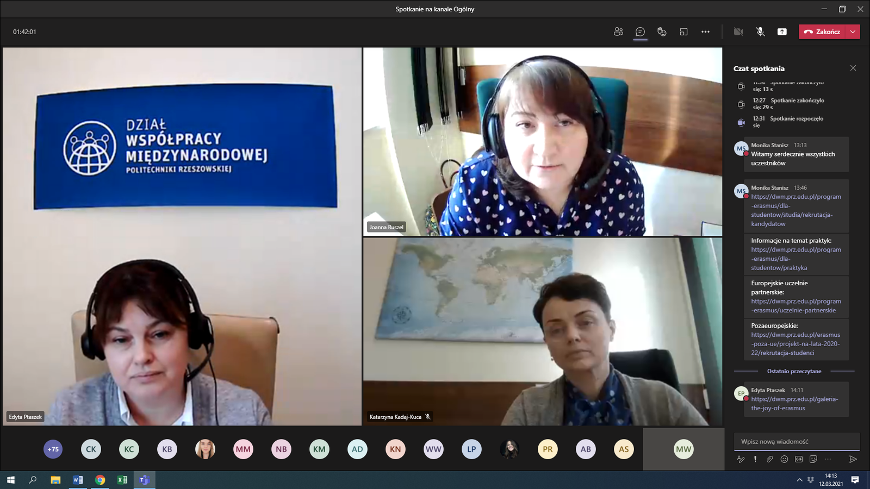Toggle the meeting chat panel

coord(640,32)
